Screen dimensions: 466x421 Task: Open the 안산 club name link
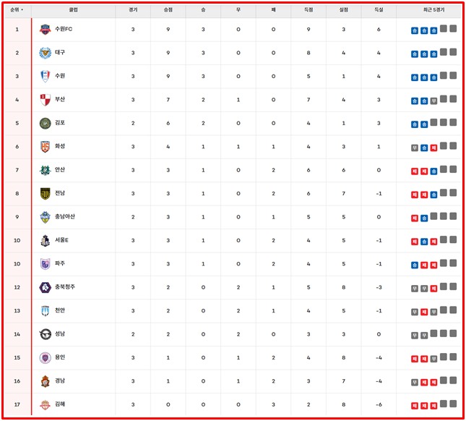(60, 170)
